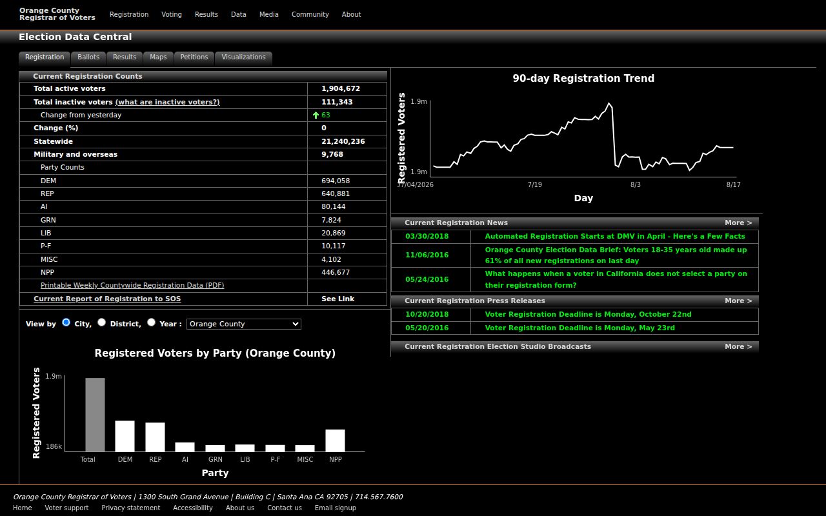
Task: Expand More for Current Registration News
Action: (738, 223)
